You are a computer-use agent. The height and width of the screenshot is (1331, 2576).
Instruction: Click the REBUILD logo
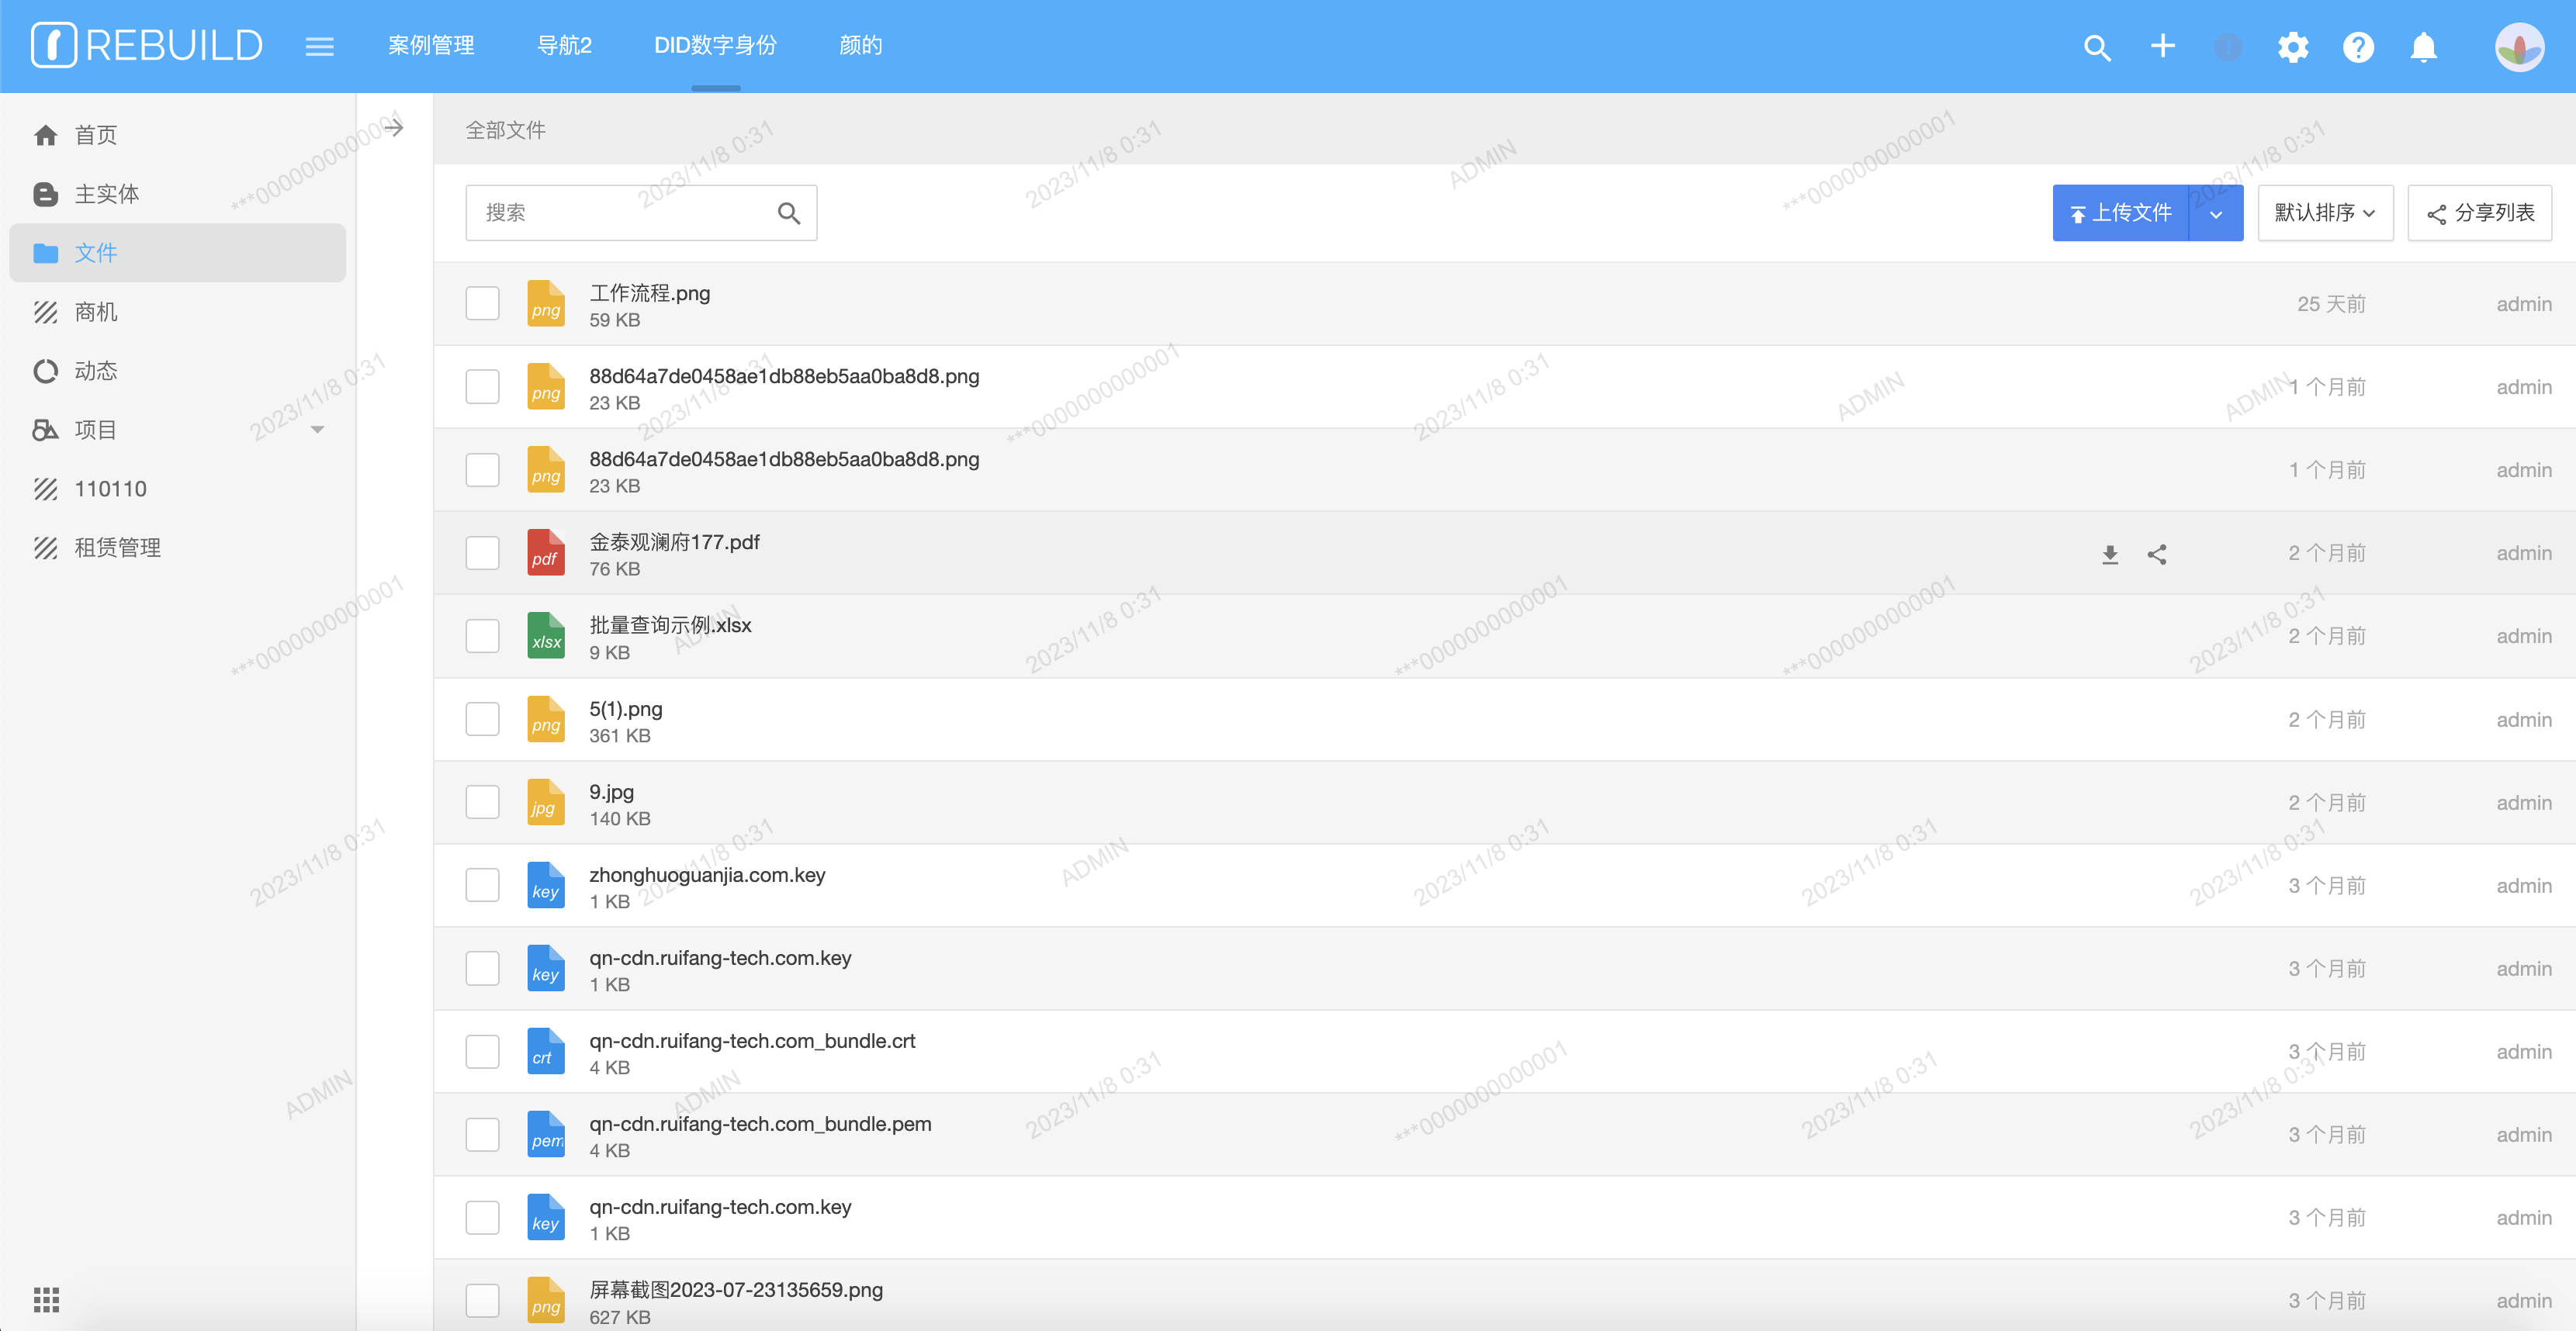[147, 45]
